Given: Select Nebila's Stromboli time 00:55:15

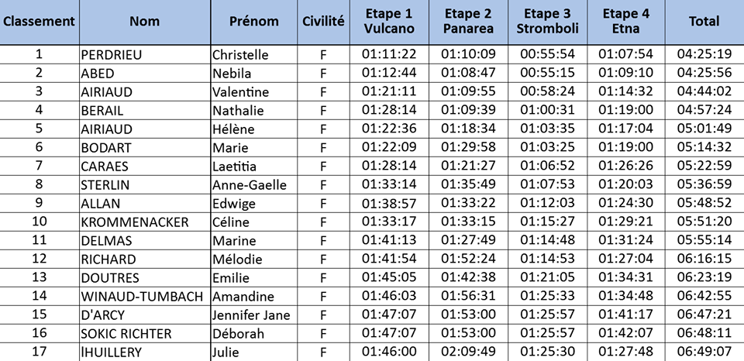Looking at the screenshot, I should point(547,73).
